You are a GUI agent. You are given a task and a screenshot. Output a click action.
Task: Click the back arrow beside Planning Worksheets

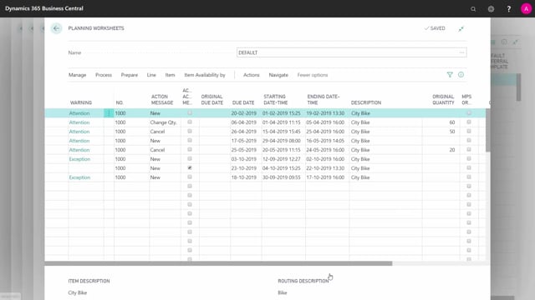click(56, 28)
